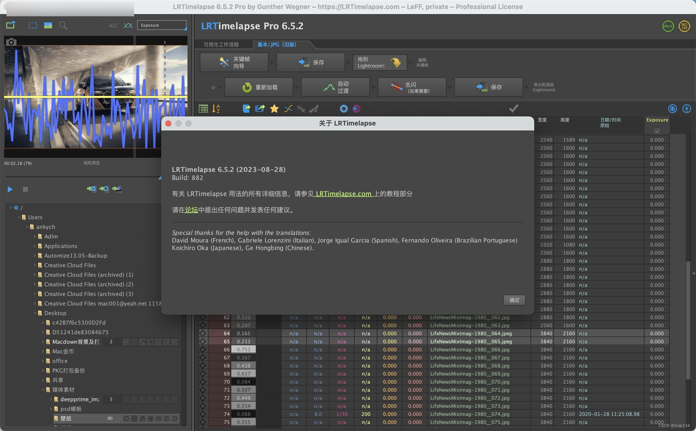Select file LifeNewsMixImag-1980__066.jpg
The image size is (696, 431).
(x=469, y=349)
